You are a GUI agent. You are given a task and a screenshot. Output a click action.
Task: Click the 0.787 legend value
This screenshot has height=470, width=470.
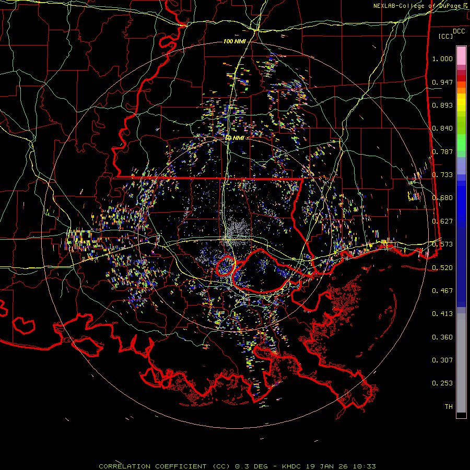(442, 152)
